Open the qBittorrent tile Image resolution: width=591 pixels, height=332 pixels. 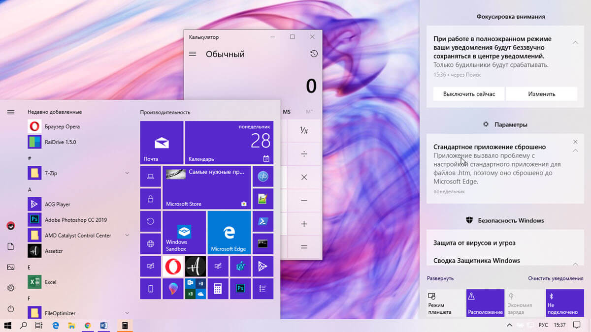(x=263, y=177)
